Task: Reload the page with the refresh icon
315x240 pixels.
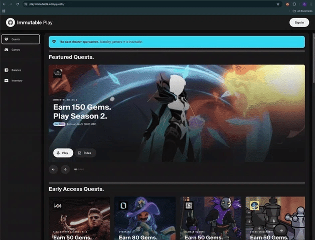Action: coord(18,4)
